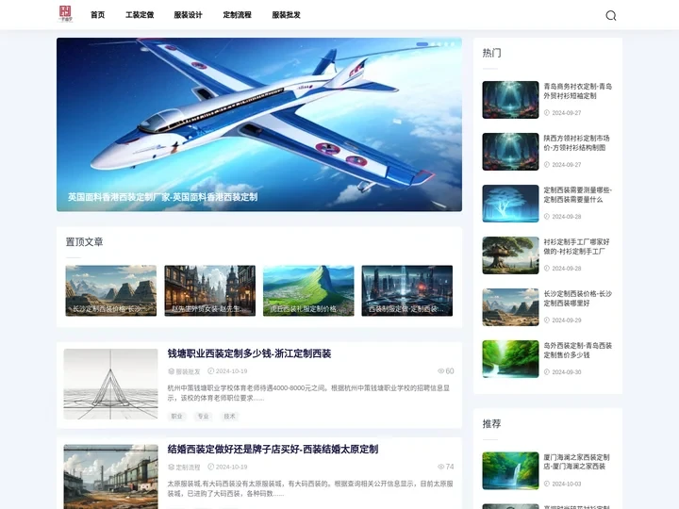Open hot article 陕西方领衬衫定制市场价

[576, 143]
